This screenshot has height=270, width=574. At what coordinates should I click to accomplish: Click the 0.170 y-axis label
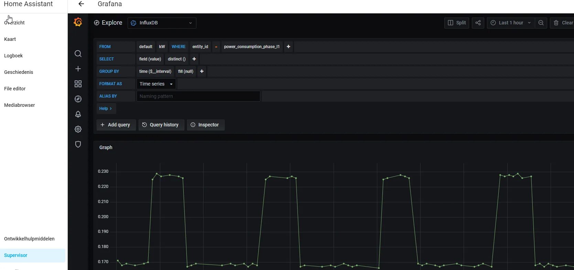pos(103,262)
